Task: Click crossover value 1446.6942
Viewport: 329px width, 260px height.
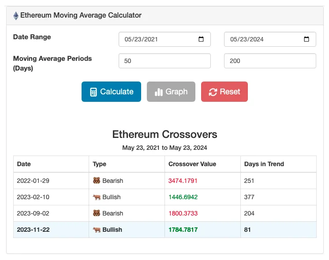Action: (x=183, y=197)
